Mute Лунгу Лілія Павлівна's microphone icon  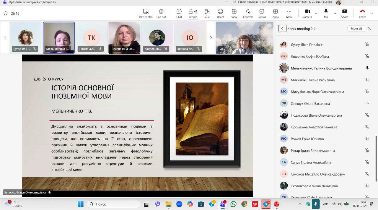[x=367, y=45]
